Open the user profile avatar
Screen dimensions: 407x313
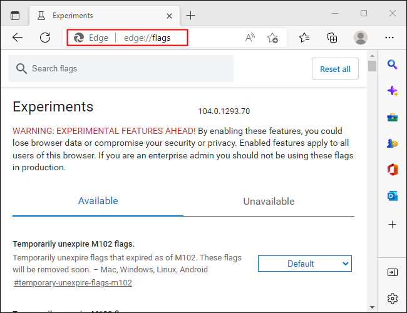coord(360,38)
